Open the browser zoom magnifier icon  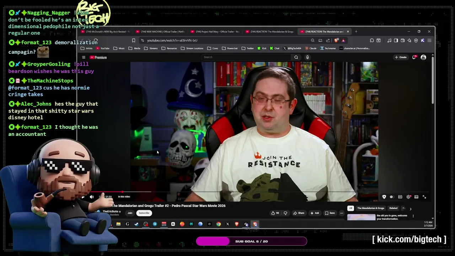click(312, 41)
